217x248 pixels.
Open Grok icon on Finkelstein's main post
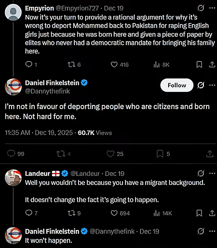pos(201,85)
